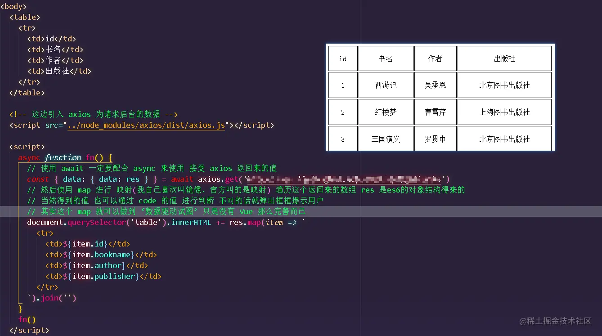Click the axios.js script path link

146,125
